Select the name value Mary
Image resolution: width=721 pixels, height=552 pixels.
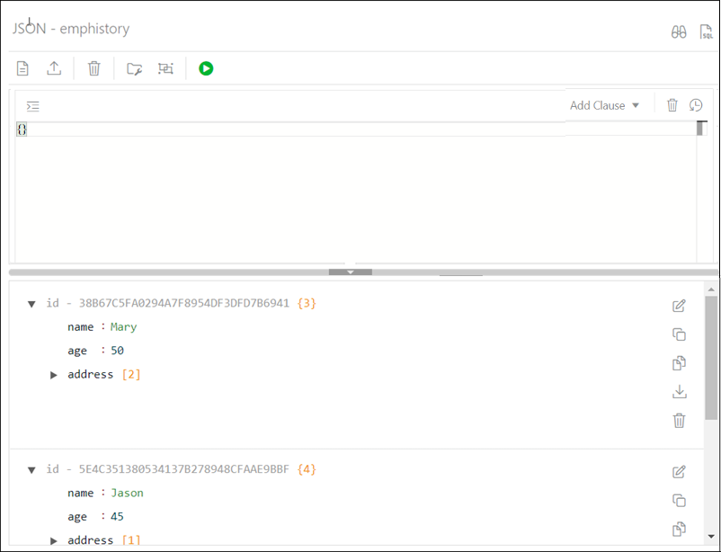(124, 327)
